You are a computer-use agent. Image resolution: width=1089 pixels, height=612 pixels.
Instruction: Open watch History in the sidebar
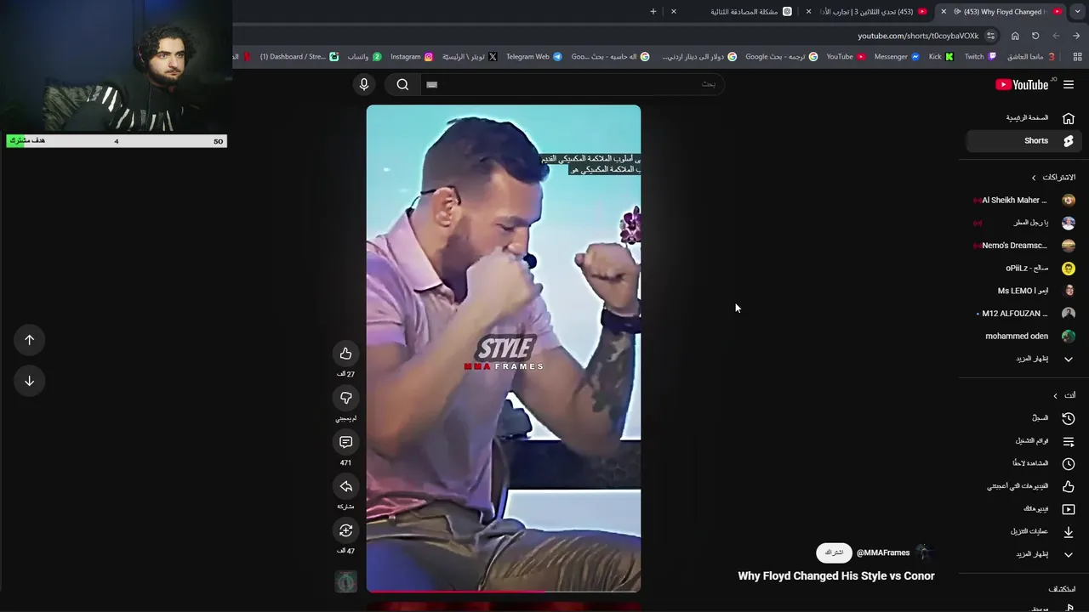point(1024,418)
